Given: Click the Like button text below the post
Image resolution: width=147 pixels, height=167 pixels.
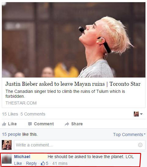Looking at the screenshot, I should pyautogui.click(x=12, y=124).
